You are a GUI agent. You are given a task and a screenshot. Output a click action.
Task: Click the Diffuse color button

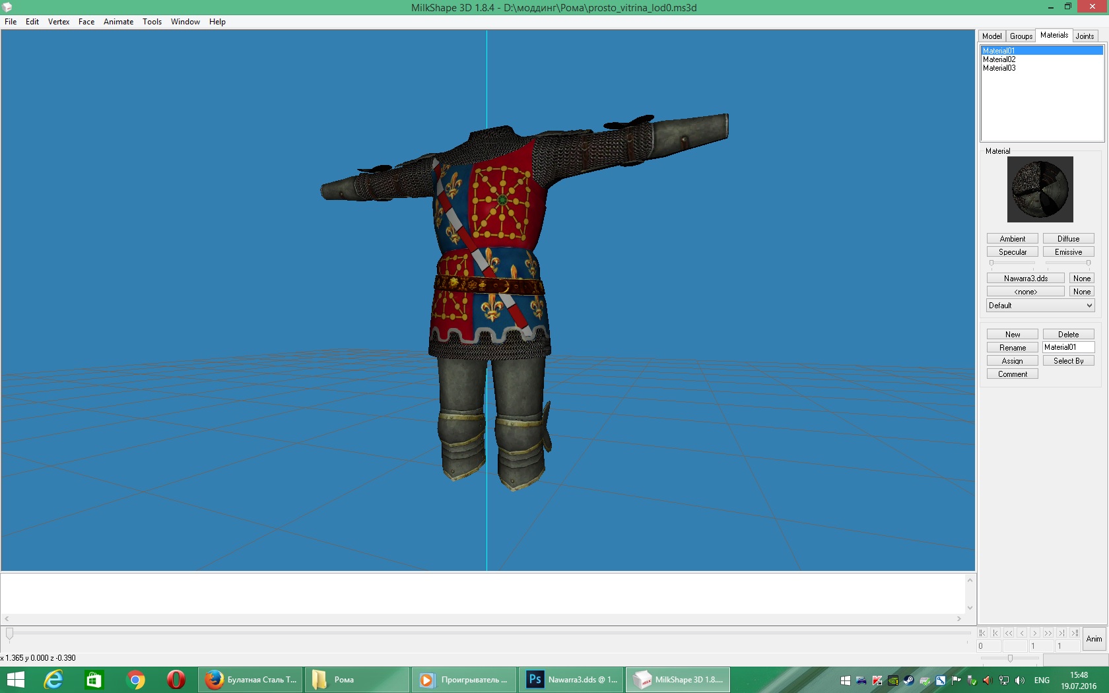[x=1069, y=239]
